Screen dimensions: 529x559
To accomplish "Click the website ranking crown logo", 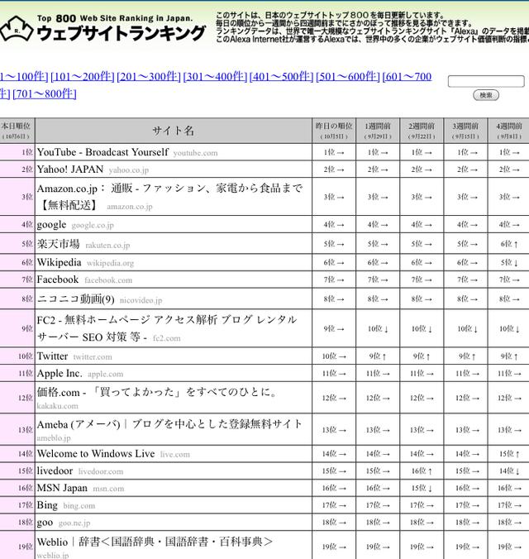I will pos(17,28).
